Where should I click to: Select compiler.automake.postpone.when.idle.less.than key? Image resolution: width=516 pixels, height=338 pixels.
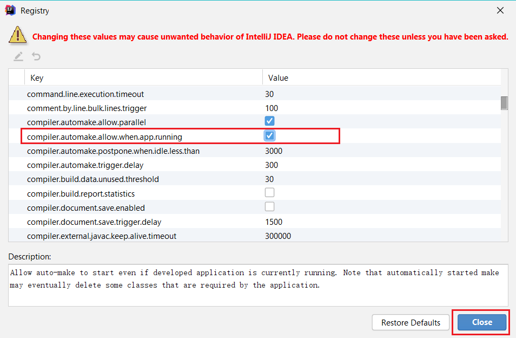pyautogui.click(x=113, y=151)
